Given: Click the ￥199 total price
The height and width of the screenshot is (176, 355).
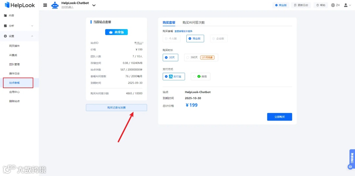Looking at the screenshot, I should 192,105.
